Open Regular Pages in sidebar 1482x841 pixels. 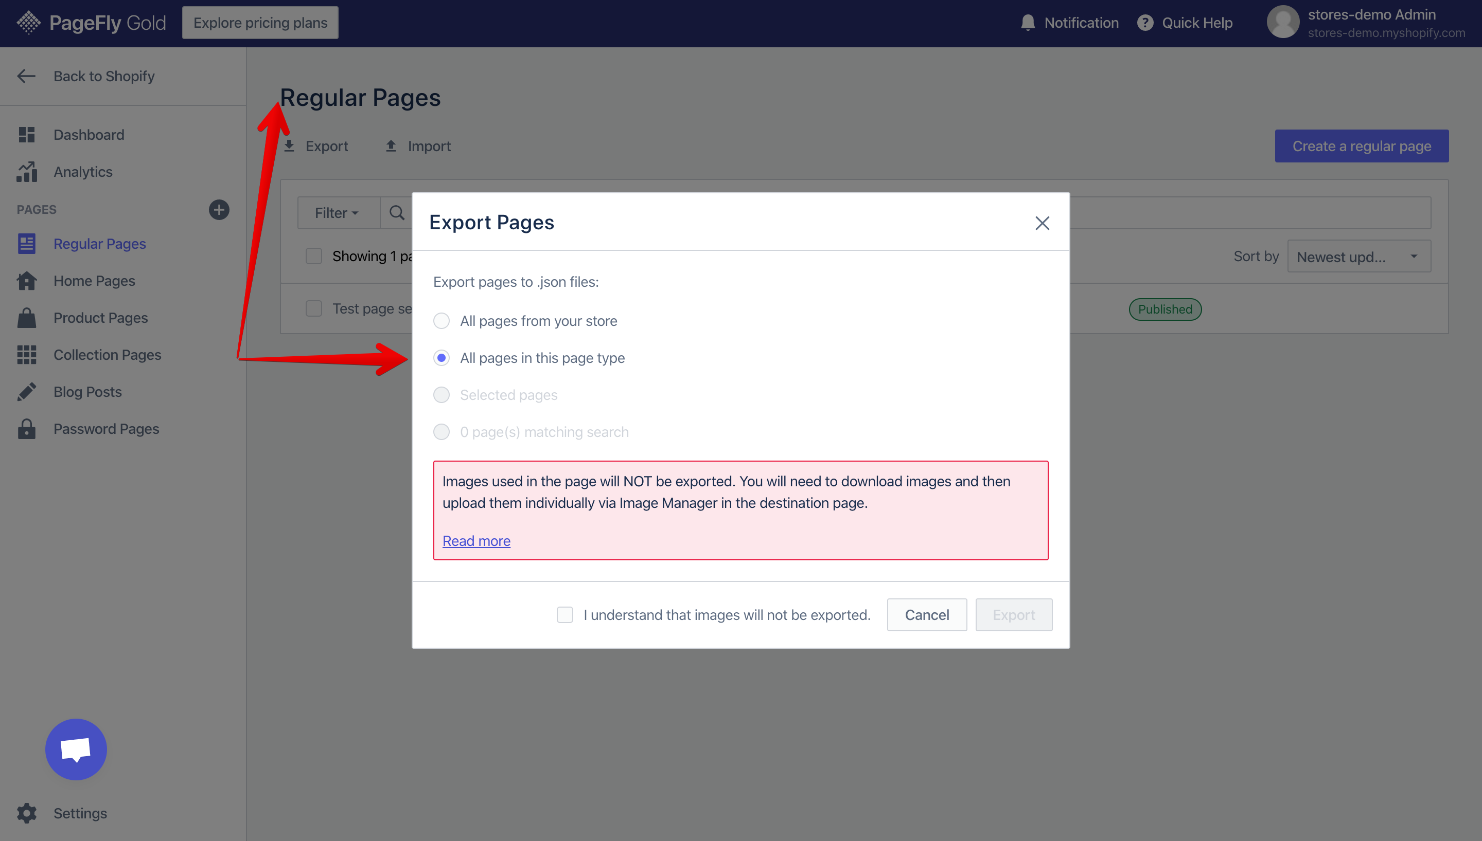pos(99,244)
